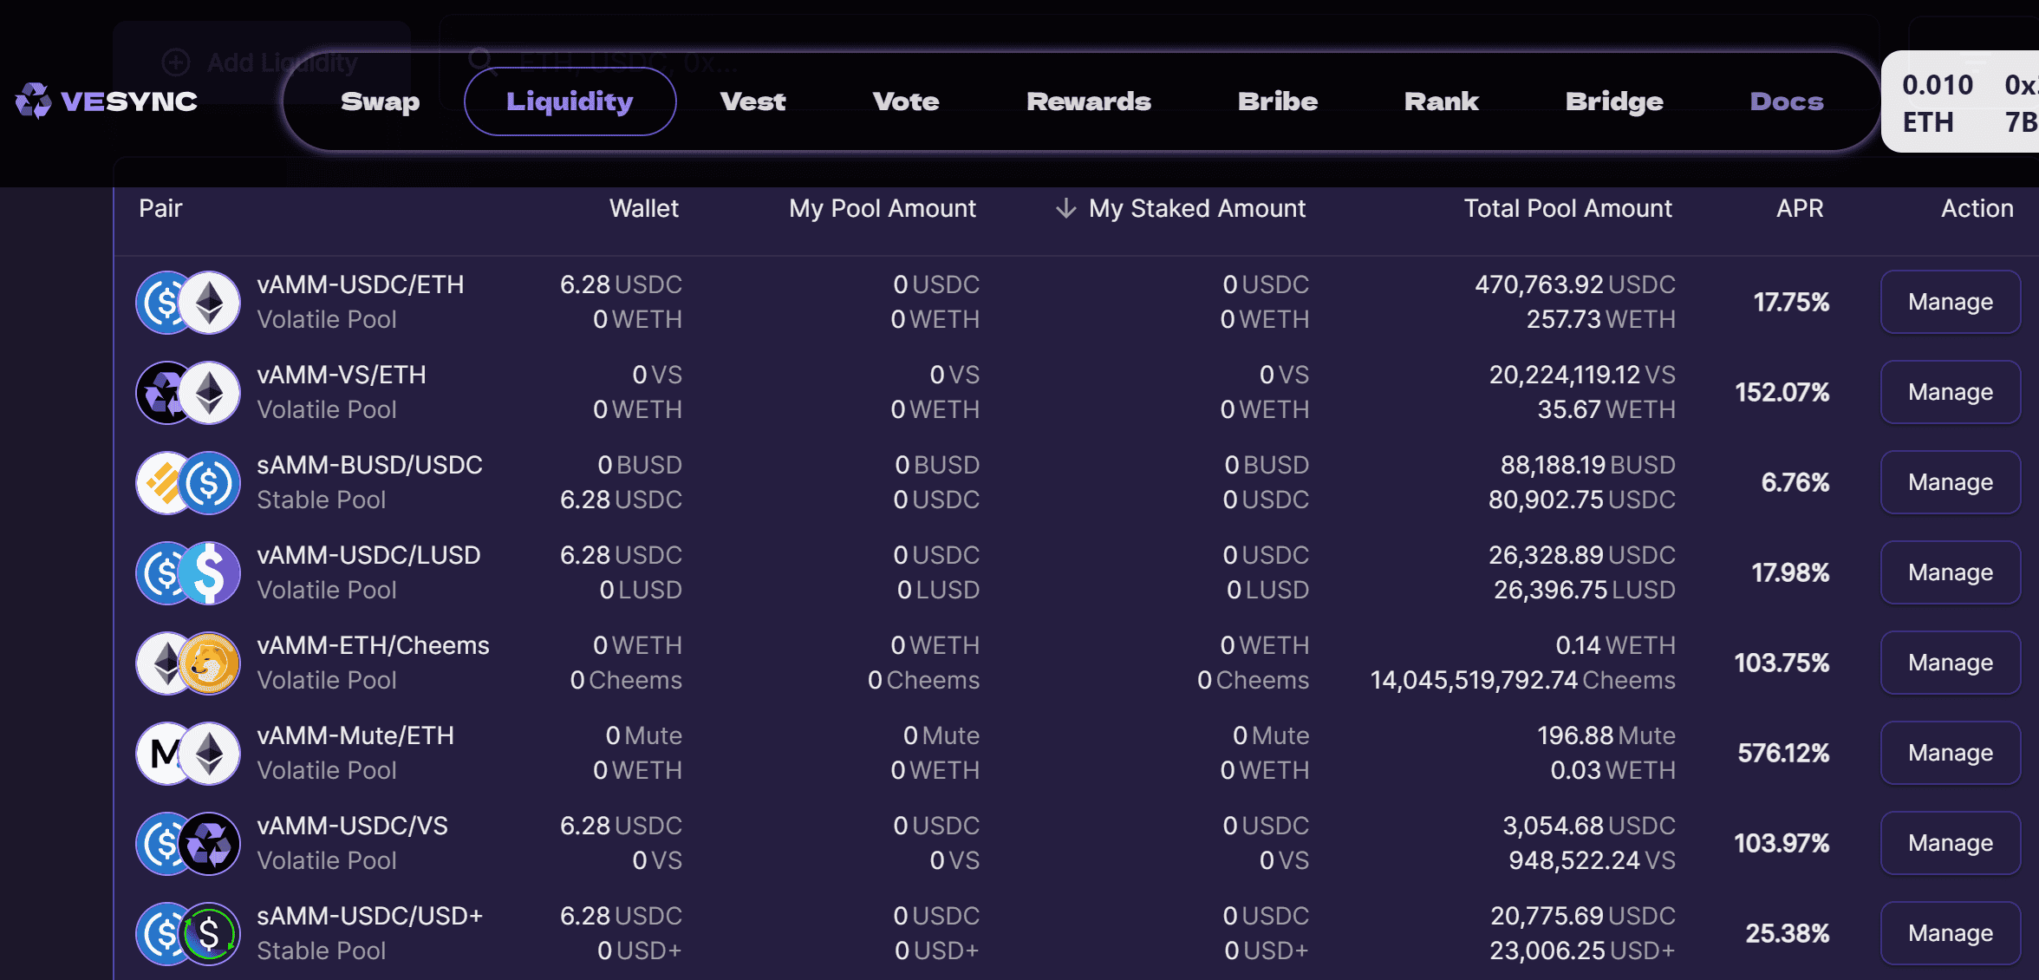
Task: Sort by the APR column header
Action: [1800, 209]
